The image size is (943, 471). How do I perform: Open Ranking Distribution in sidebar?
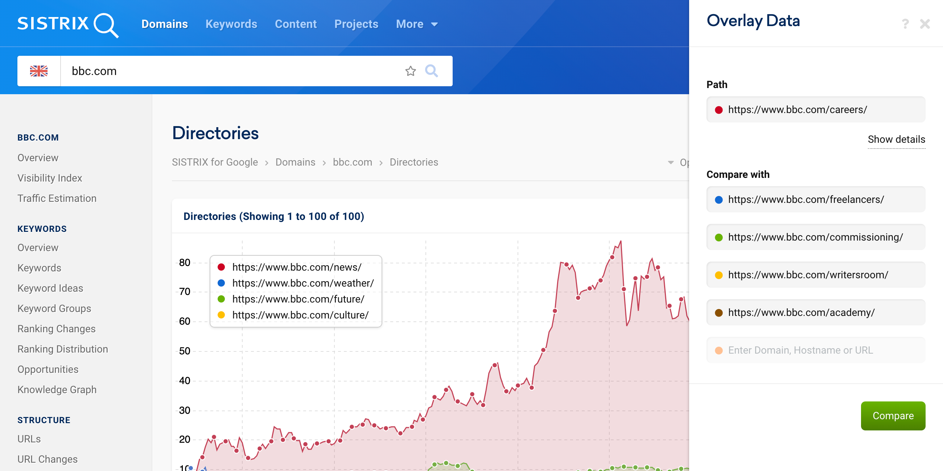(63, 349)
